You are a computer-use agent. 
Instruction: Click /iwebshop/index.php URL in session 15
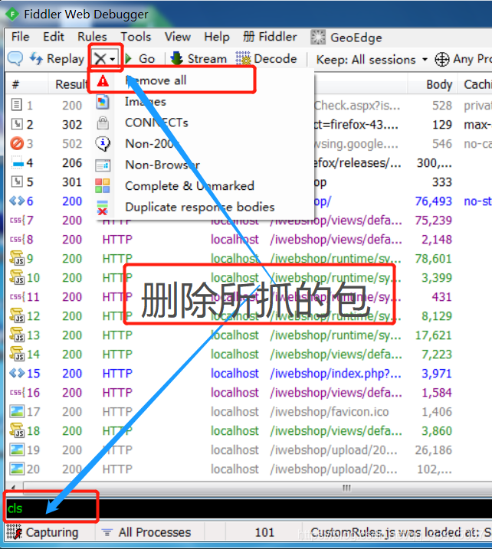336,374
